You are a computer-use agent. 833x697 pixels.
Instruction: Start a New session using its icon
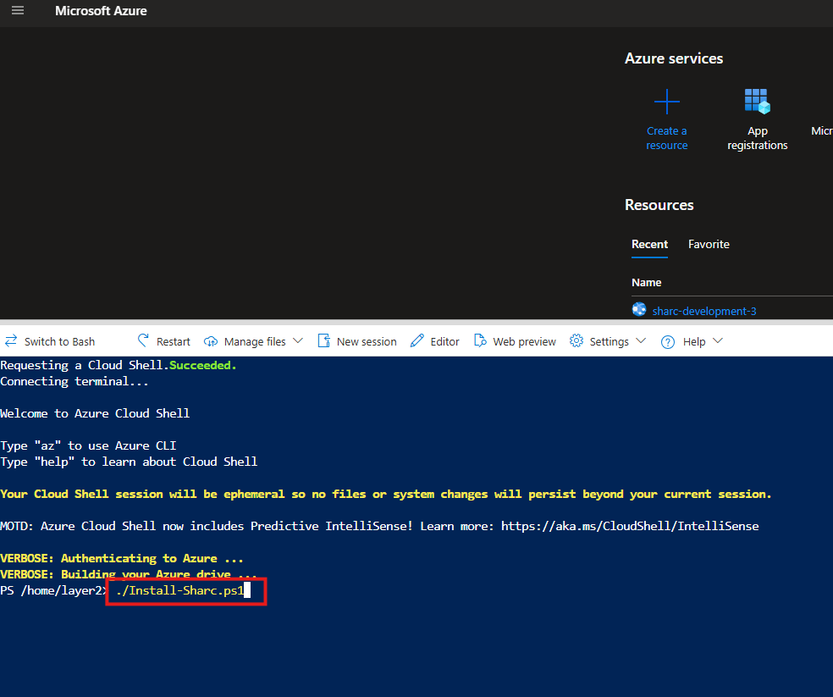pyautogui.click(x=323, y=340)
